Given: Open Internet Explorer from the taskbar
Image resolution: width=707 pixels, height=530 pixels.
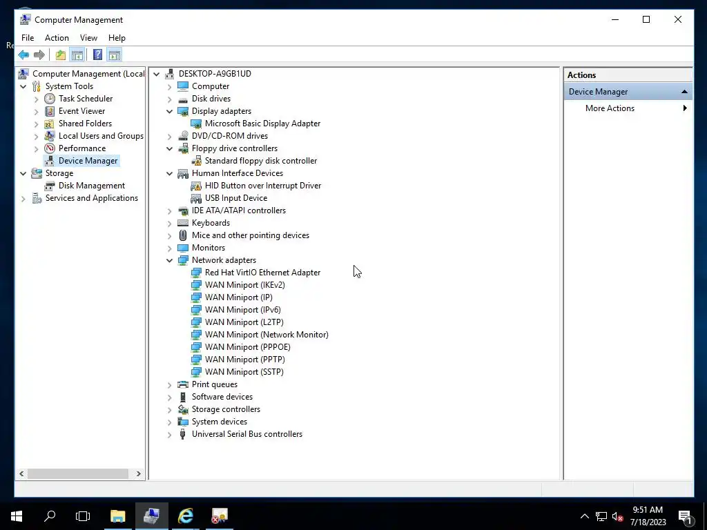Looking at the screenshot, I should coord(185,516).
